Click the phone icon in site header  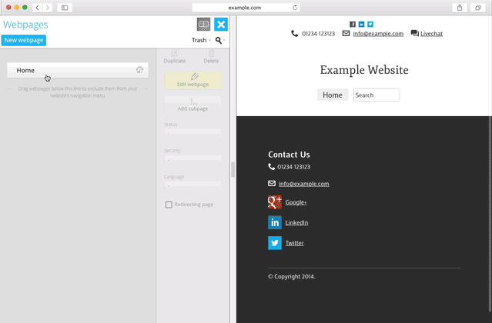click(294, 33)
